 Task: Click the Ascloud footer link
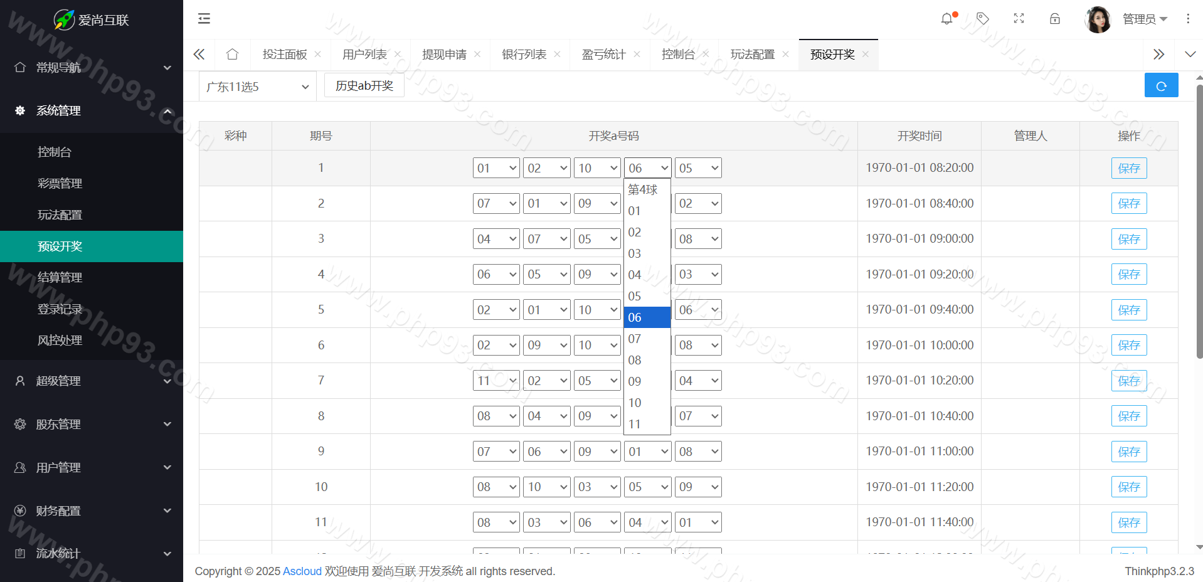point(302,571)
